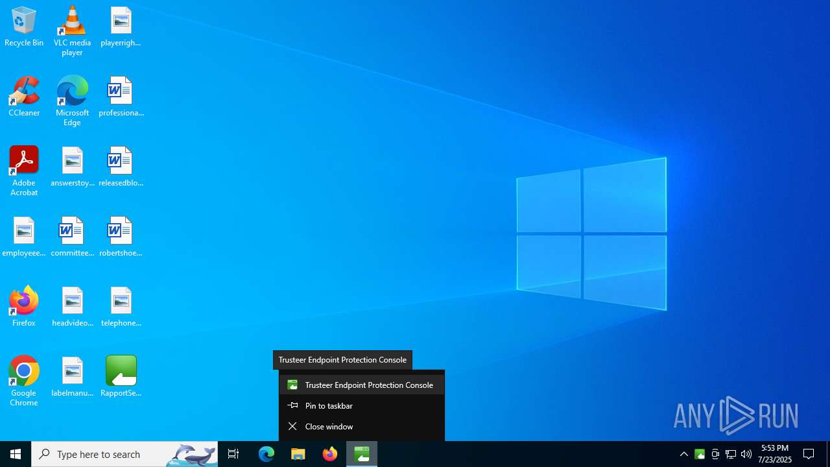Show hidden system tray icons
This screenshot has height=467, width=830.
[x=684, y=454]
